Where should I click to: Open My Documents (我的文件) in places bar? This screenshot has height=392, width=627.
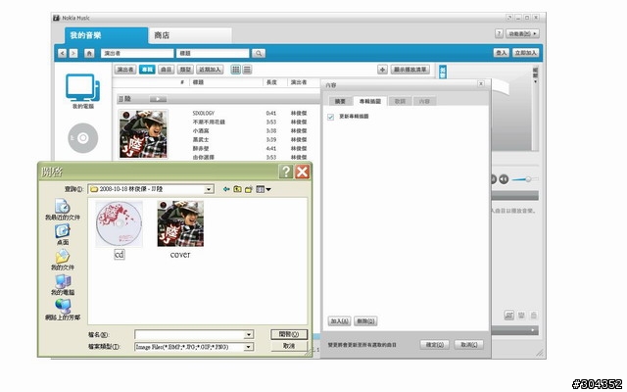(x=63, y=260)
